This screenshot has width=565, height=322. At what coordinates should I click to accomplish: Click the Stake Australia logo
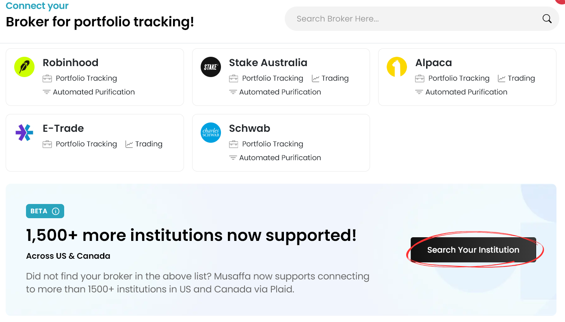pyautogui.click(x=211, y=67)
